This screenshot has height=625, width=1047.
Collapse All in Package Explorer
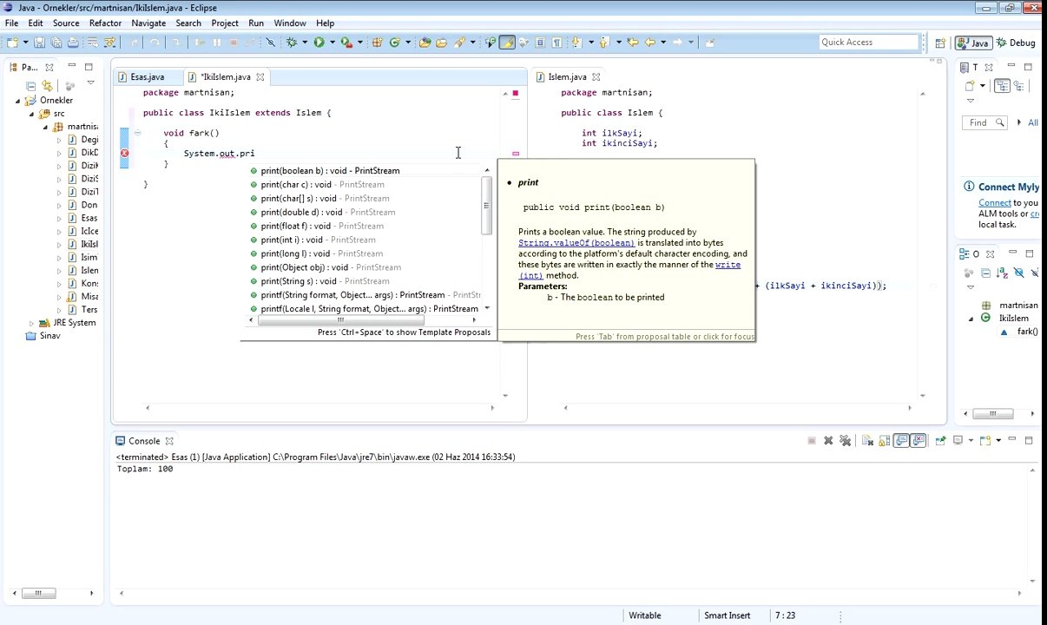(x=31, y=86)
